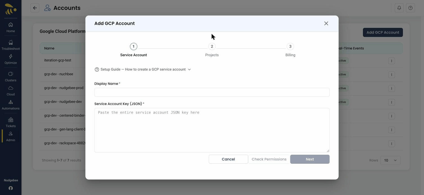Select Admin in the sidebar
This screenshot has width=424, height=195.
[11, 136]
